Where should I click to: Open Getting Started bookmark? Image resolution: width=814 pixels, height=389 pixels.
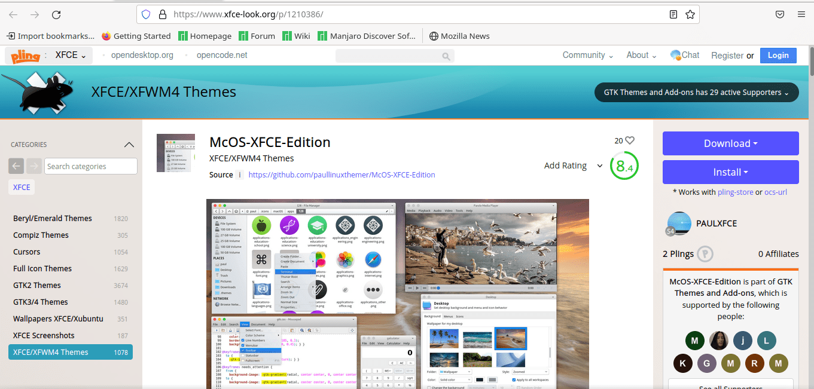[136, 36]
